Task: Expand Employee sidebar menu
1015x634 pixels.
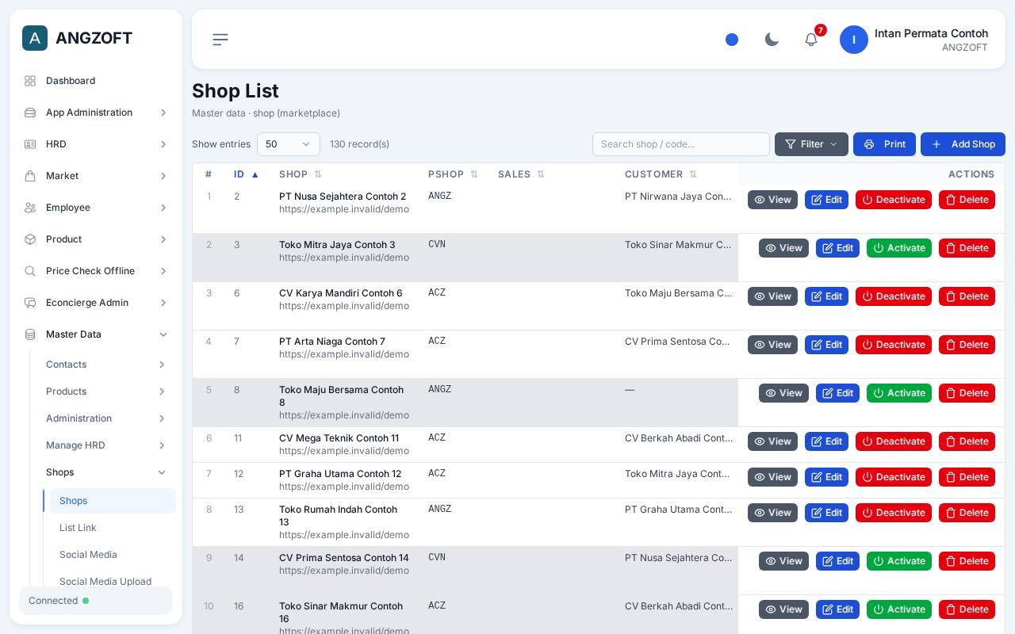Action: pyautogui.click(x=96, y=208)
